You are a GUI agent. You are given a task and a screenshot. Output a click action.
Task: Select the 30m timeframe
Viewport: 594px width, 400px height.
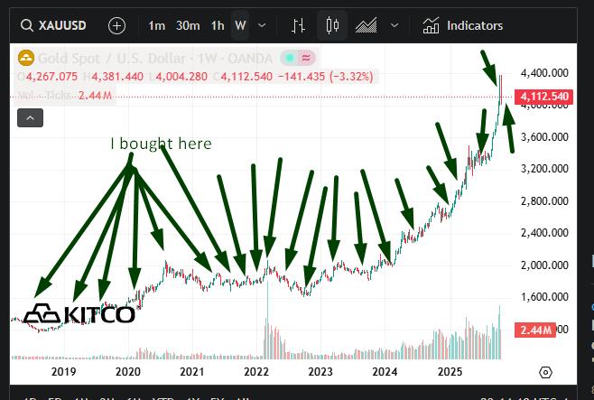coord(188,26)
